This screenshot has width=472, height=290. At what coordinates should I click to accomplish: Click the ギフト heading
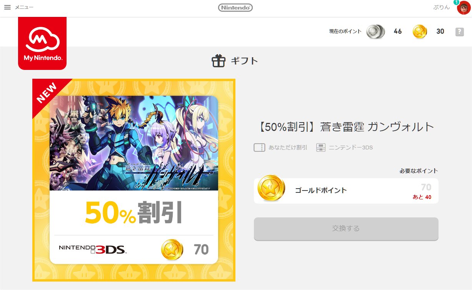pos(244,61)
